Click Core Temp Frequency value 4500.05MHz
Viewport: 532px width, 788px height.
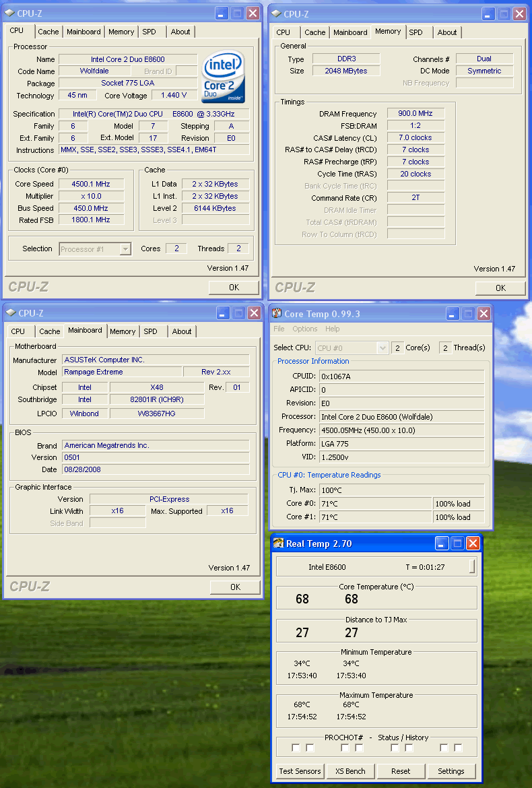tap(402, 430)
